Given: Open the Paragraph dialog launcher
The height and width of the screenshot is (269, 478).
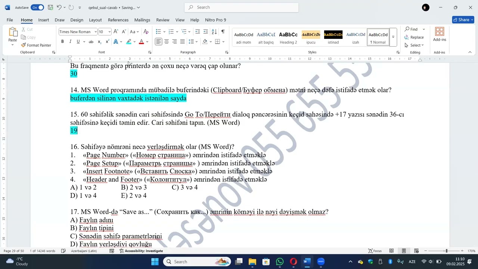Looking at the screenshot, I should pyautogui.click(x=227, y=52).
